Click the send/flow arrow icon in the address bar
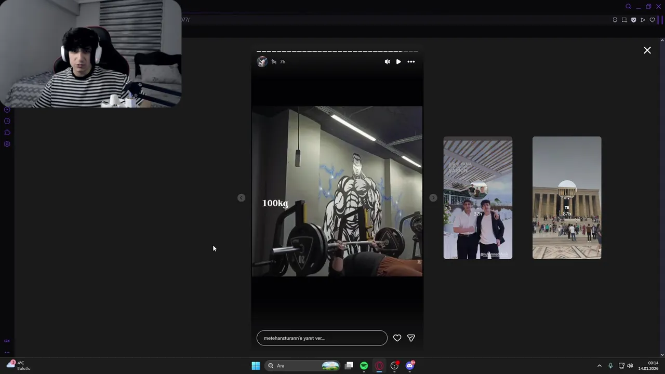This screenshot has width=665, height=374. click(x=643, y=20)
